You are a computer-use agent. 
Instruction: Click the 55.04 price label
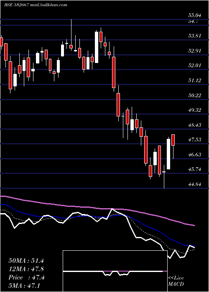pyautogui.click(x=195, y=15)
